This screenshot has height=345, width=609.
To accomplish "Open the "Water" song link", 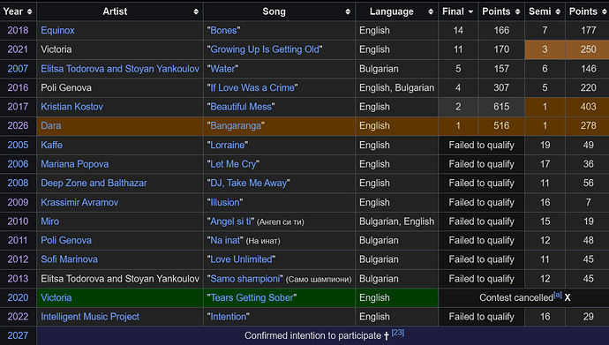I will click(x=223, y=69).
